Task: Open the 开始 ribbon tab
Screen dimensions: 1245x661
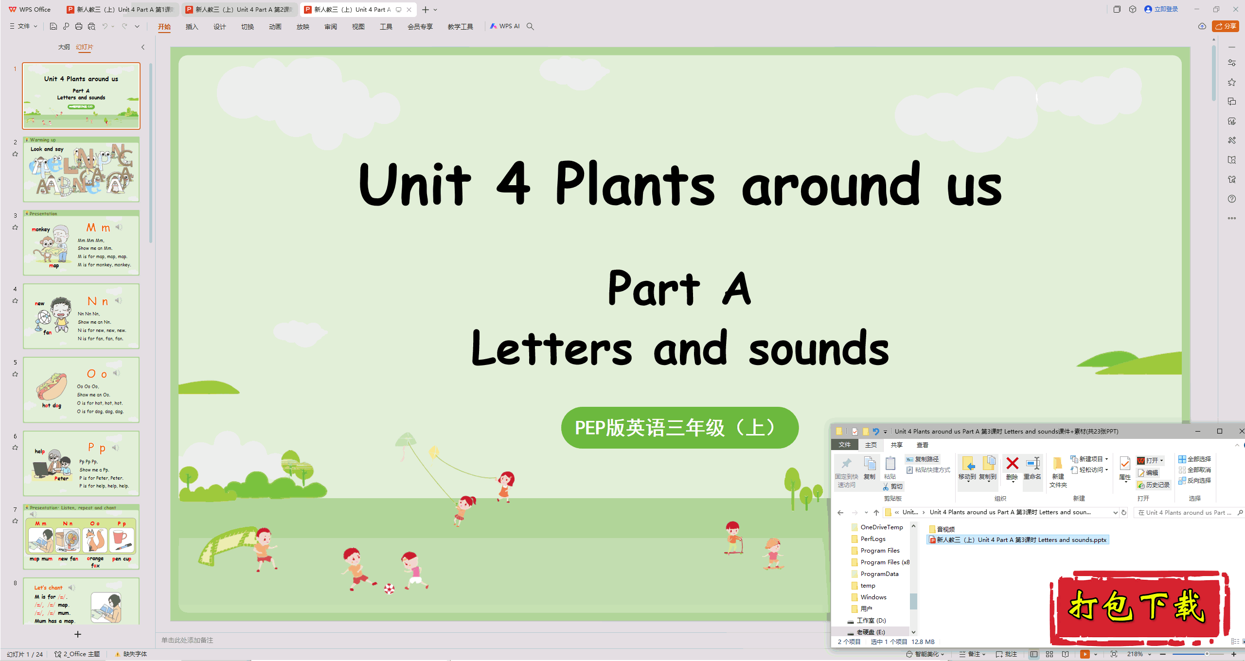Action: pos(164,27)
